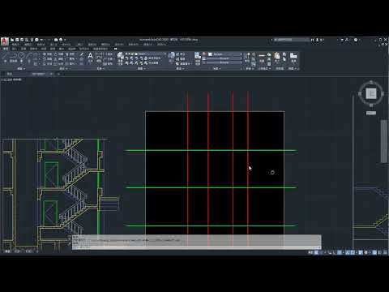Click the Insert block icon
The height and width of the screenshot is (292, 389).
(171, 57)
